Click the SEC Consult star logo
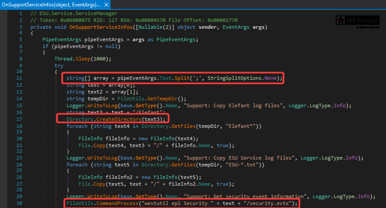 341,20
